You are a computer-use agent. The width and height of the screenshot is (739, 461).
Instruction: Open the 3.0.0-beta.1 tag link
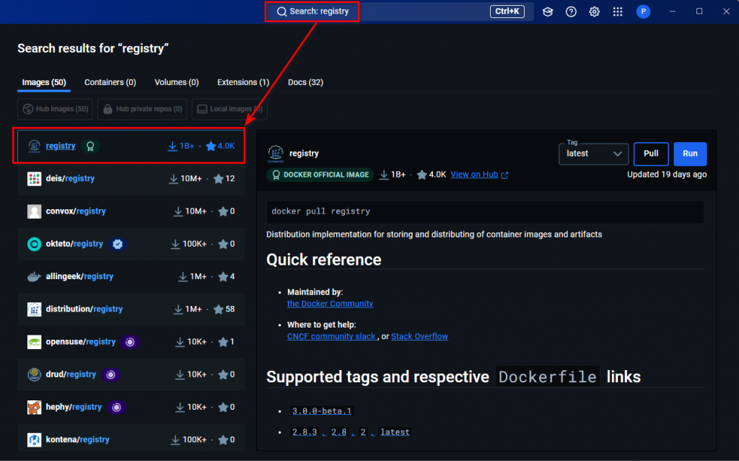click(321, 411)
